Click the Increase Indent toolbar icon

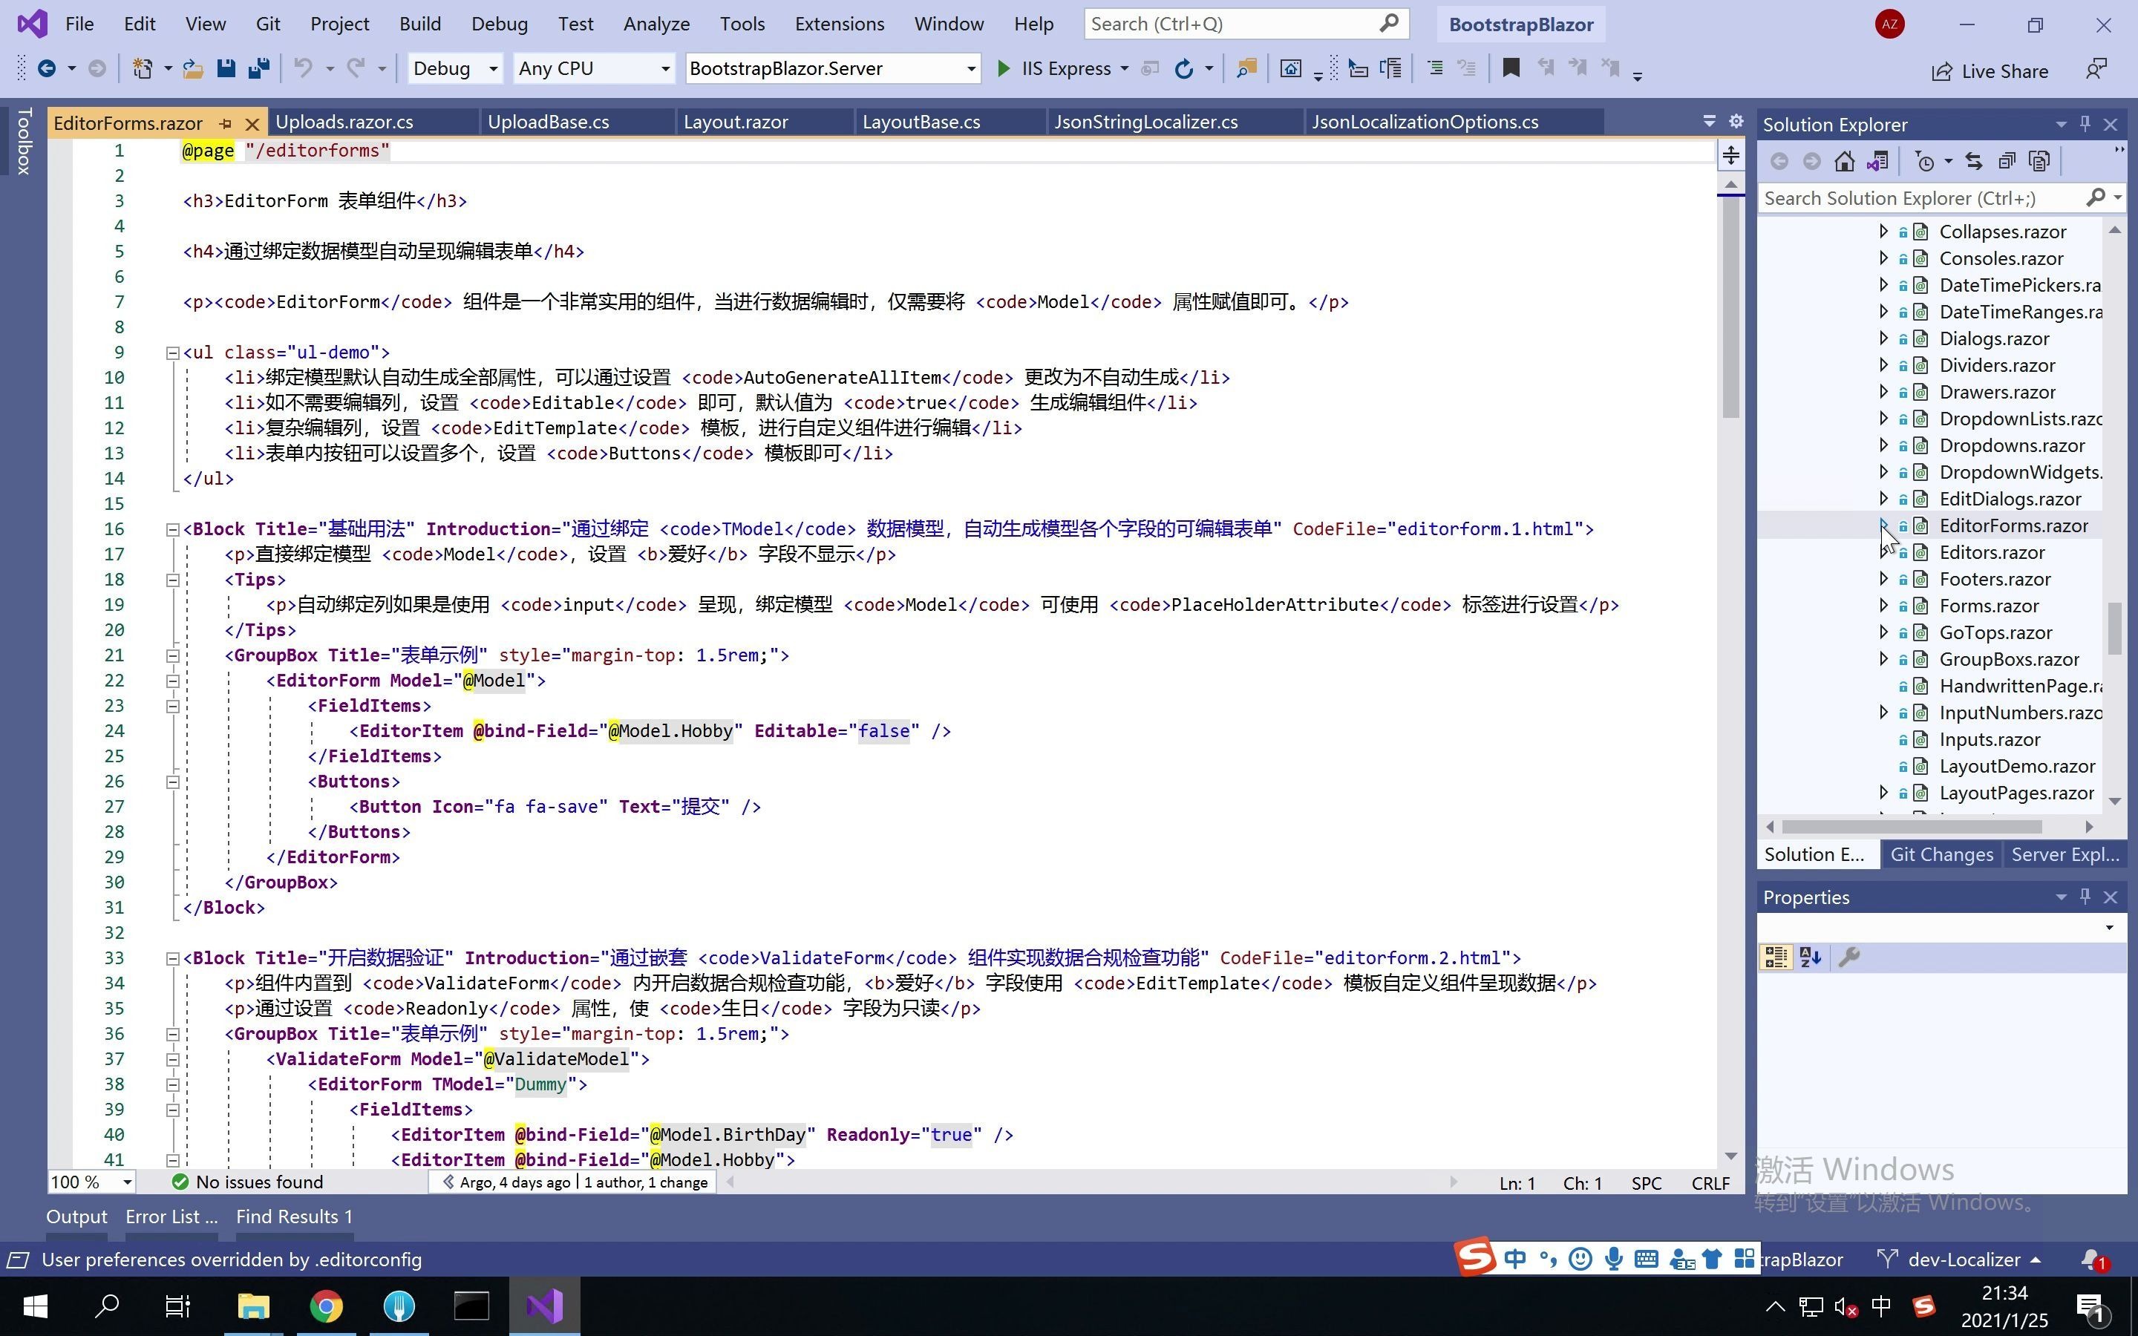tap(1435, 68)
